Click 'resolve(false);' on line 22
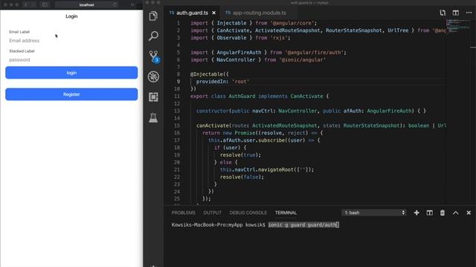The image size is (476, 267). pos(242,177)
